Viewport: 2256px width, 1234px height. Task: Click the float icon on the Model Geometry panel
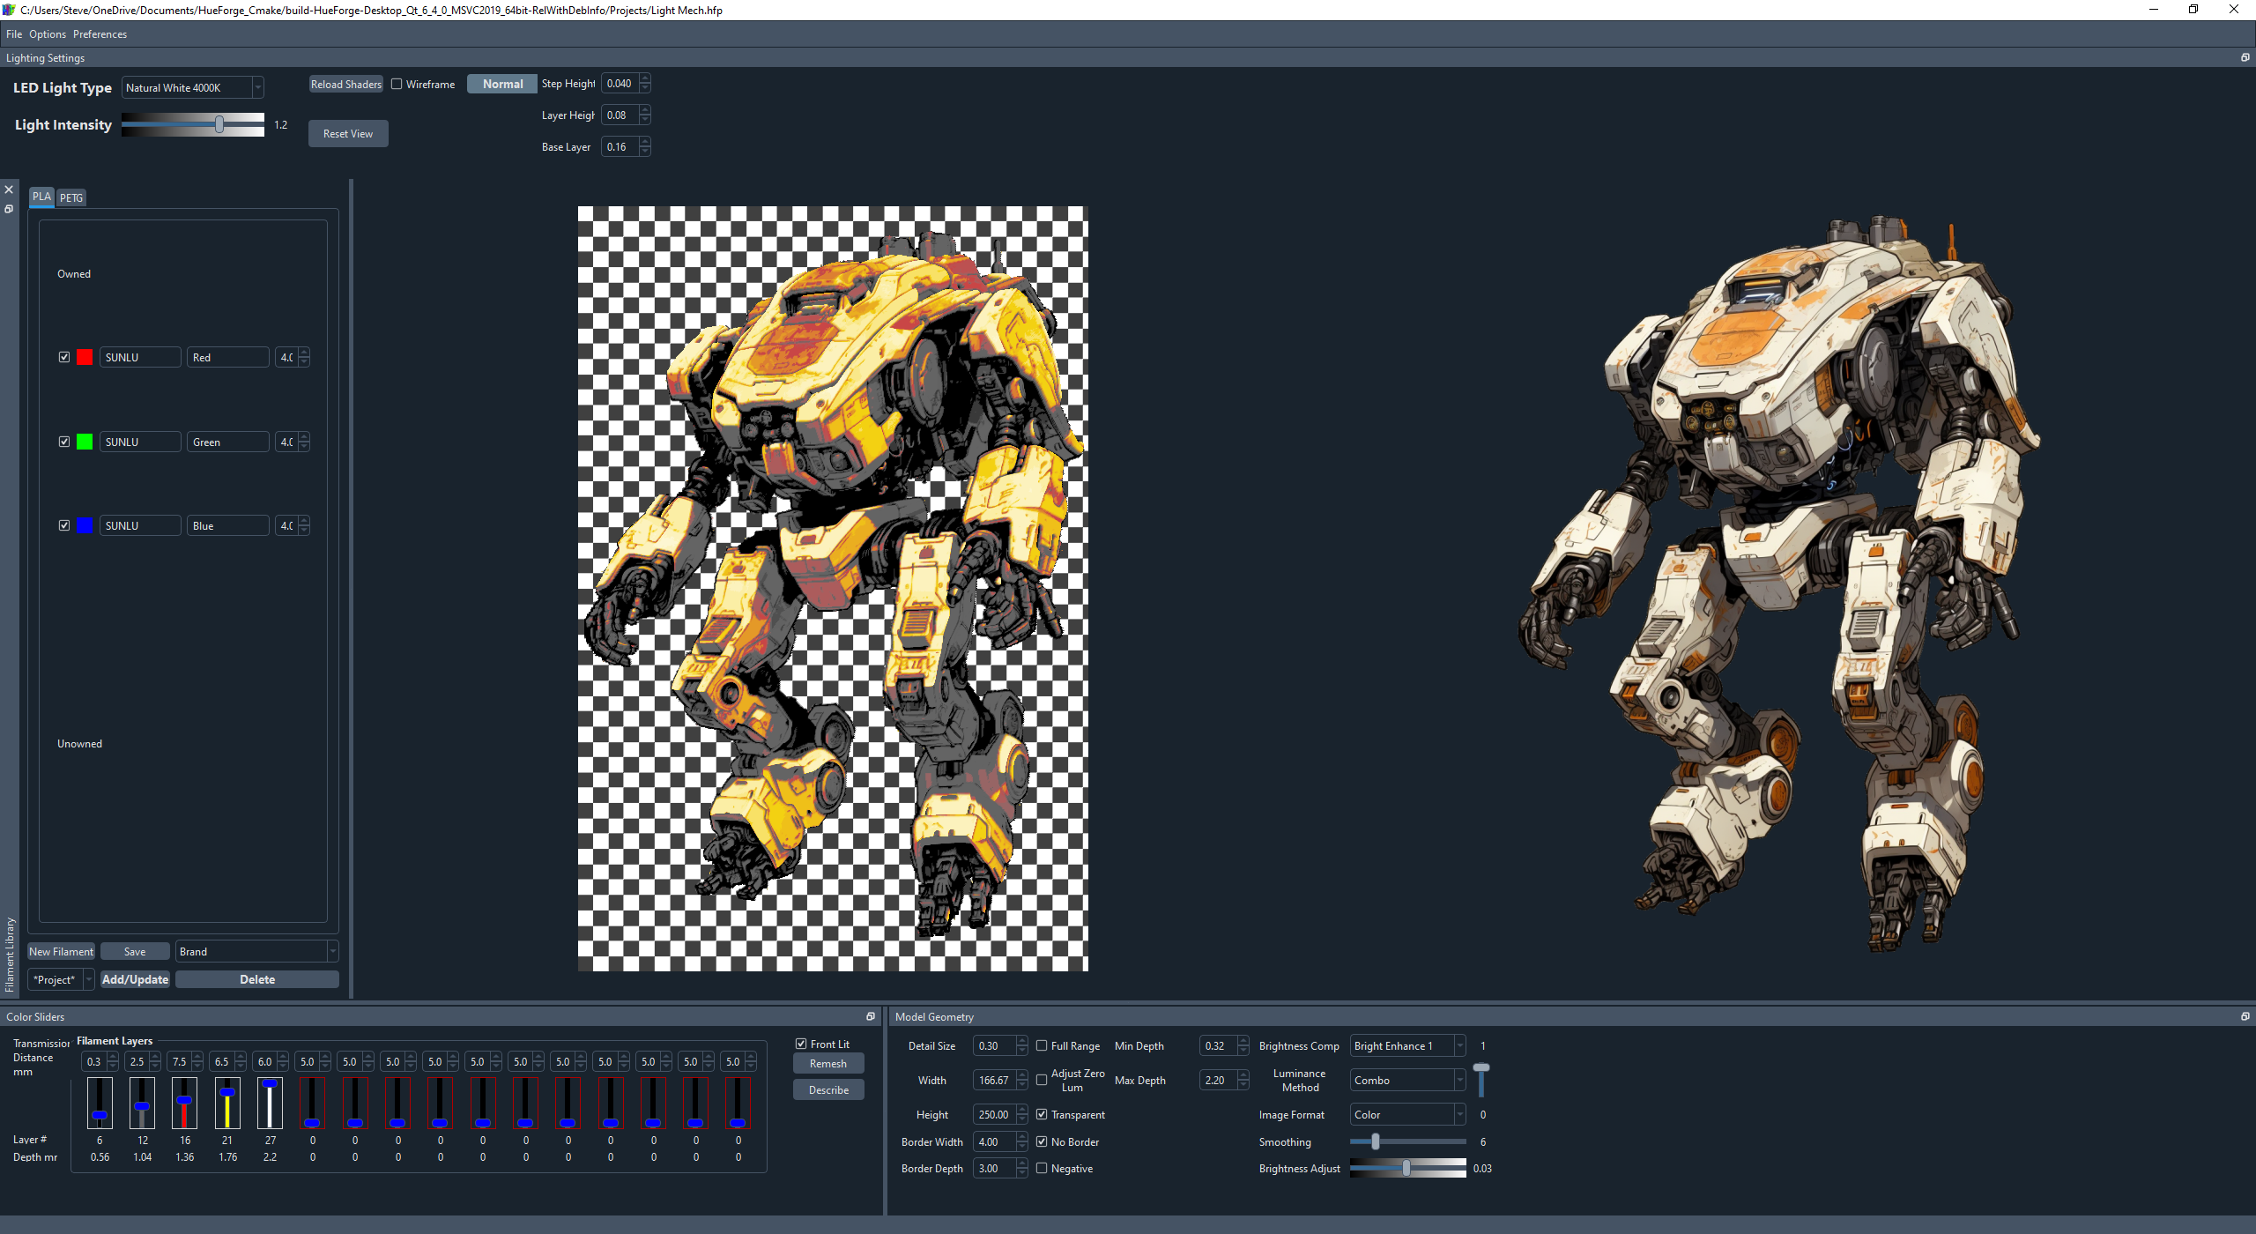2245,1016
